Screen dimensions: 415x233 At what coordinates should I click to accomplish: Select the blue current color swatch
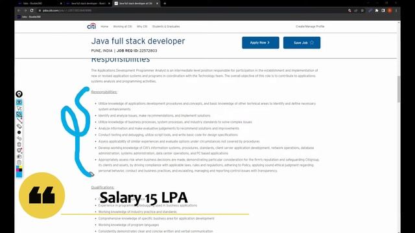[x=19, y=174]
